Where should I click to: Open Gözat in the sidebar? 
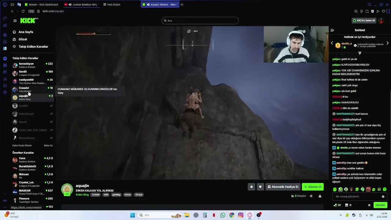coord(20,39)
